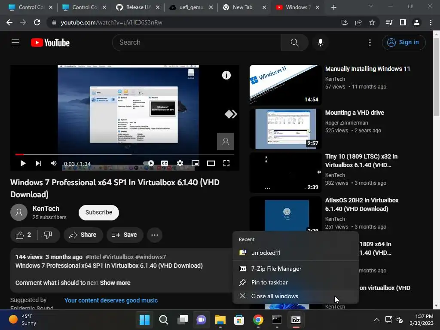The width and height of the screenshot is (440, 330).
Task: Switch to theater mode icon
Action: (x=211, y=163)
